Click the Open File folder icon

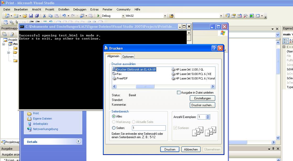tap(25, 16)
